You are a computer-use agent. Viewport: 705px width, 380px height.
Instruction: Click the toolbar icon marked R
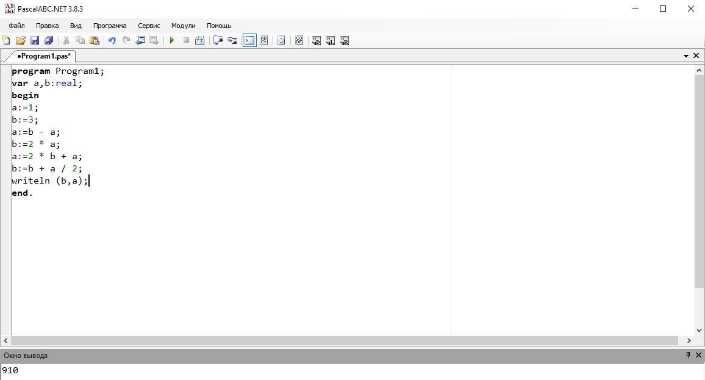coord(345,40)
